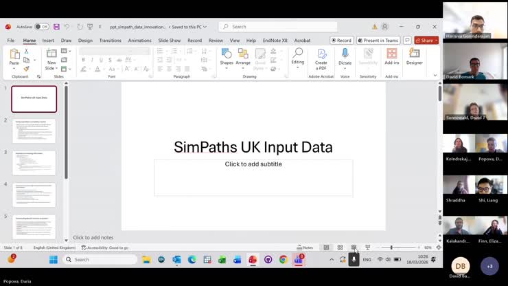Toggle the AutoSave switch

click(42, 27)
